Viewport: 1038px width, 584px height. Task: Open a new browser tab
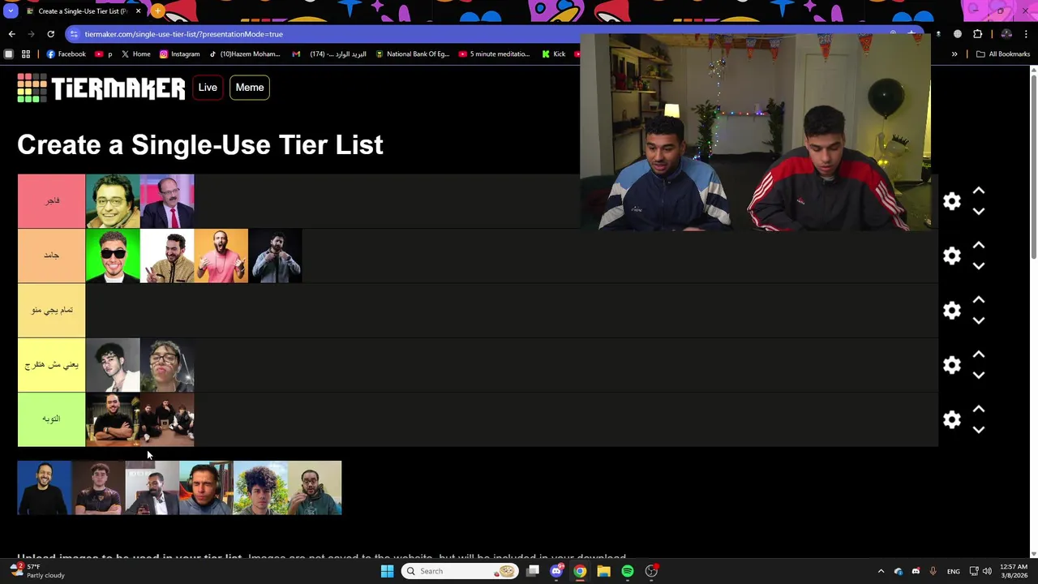(157, 11)
